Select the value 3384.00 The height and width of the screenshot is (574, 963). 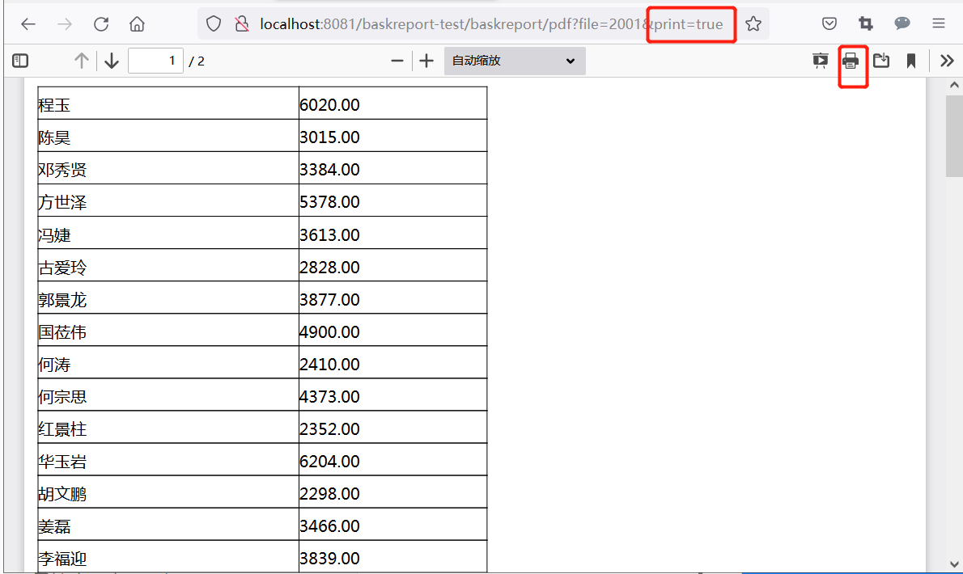330,170
